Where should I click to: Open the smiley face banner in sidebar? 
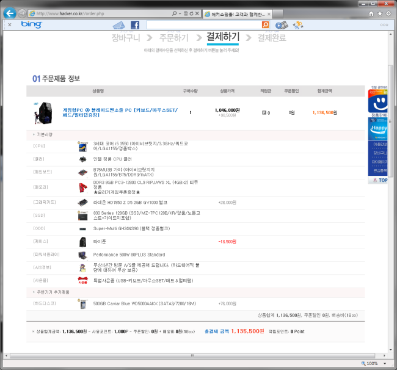[x=377, y=101]
